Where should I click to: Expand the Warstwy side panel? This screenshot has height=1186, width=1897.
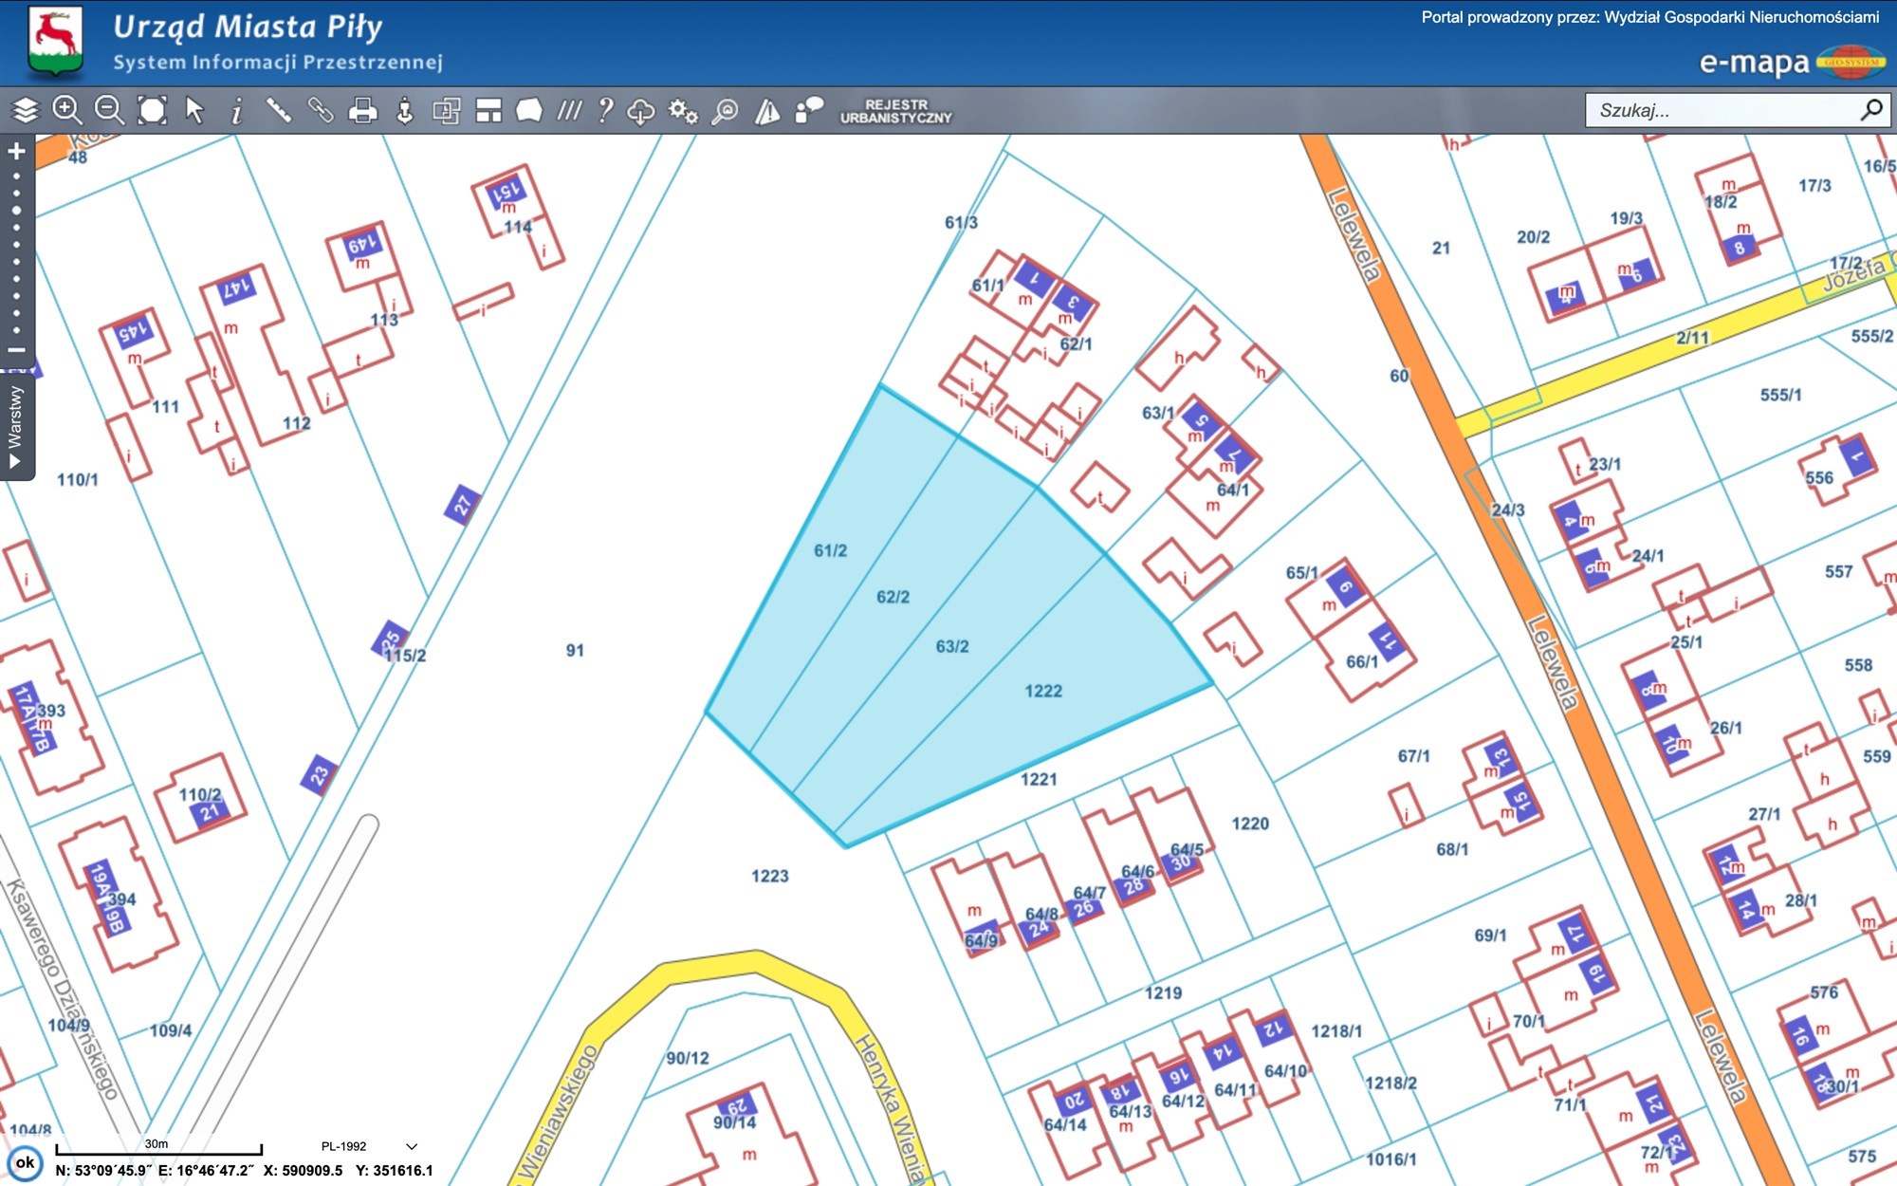point(15,427)
